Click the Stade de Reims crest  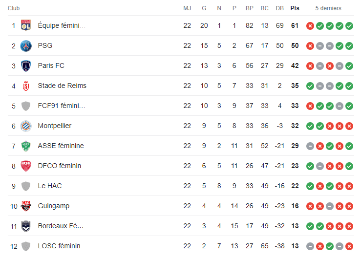[26, 86]
